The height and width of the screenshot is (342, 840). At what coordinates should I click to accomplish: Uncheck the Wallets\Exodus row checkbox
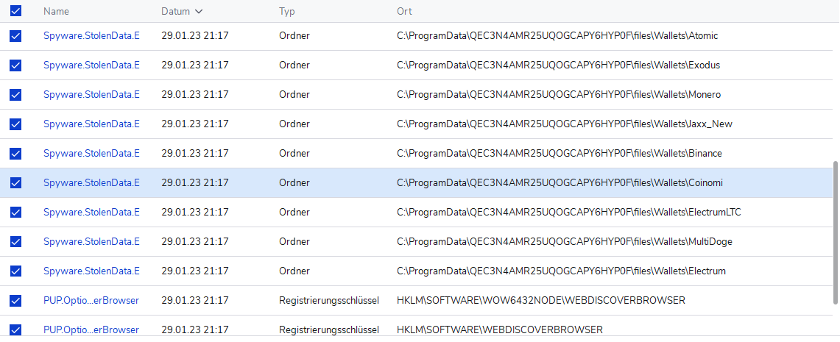(15, 65)
